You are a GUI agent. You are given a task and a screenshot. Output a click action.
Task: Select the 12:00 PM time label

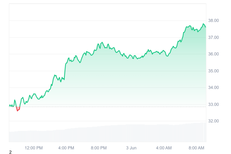click(34, 148)
